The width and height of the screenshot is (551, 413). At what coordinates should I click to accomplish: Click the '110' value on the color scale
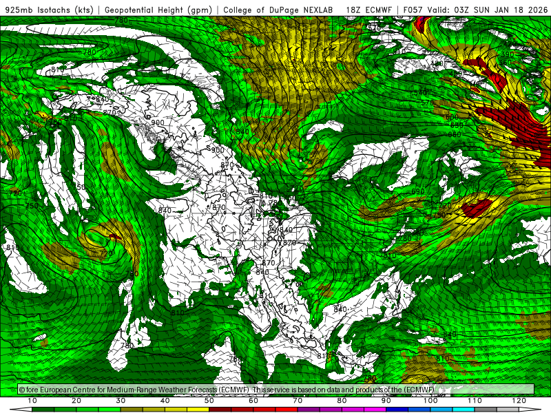475,401
